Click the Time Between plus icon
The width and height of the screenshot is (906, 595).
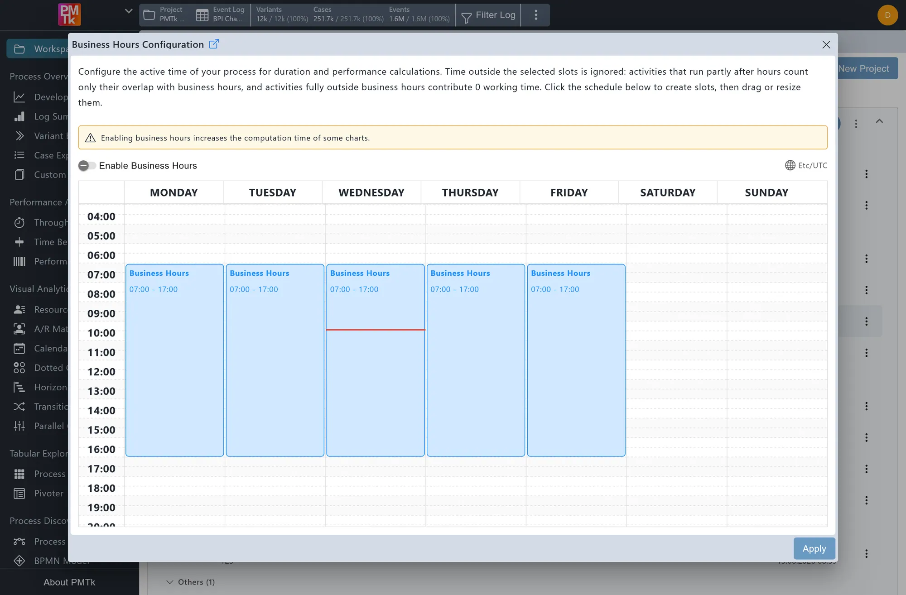(x=19, y=242)
